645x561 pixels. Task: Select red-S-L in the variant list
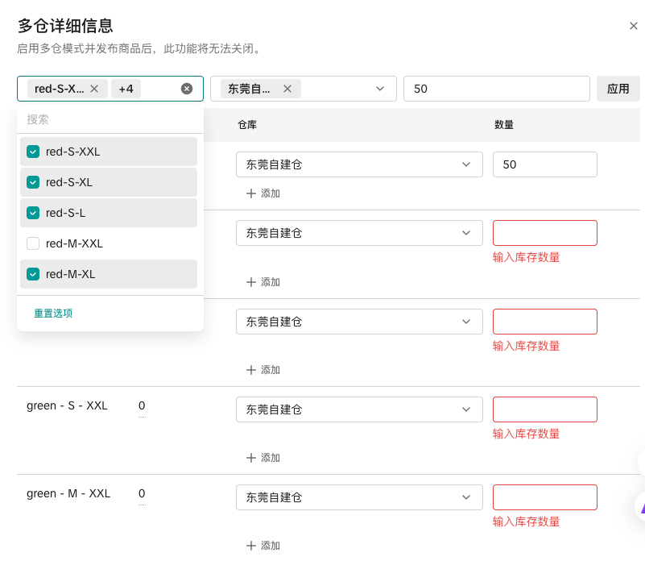(65, 213)
